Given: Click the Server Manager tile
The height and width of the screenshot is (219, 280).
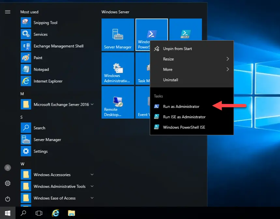Looking at the screenshot, I should (x=118, y=35).
